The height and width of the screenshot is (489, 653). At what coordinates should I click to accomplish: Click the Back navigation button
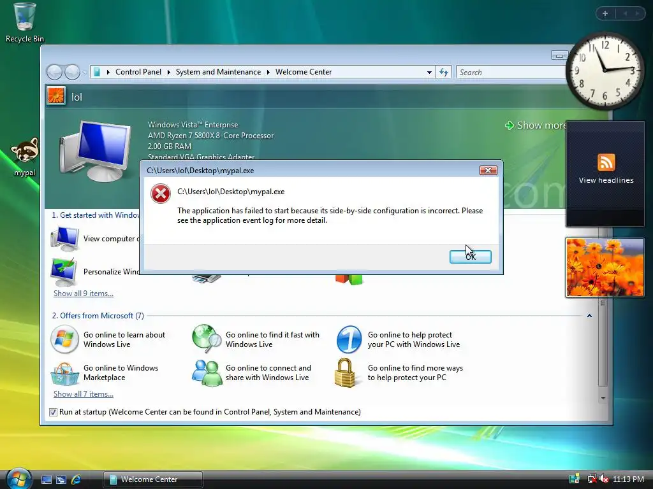(54, 73)
